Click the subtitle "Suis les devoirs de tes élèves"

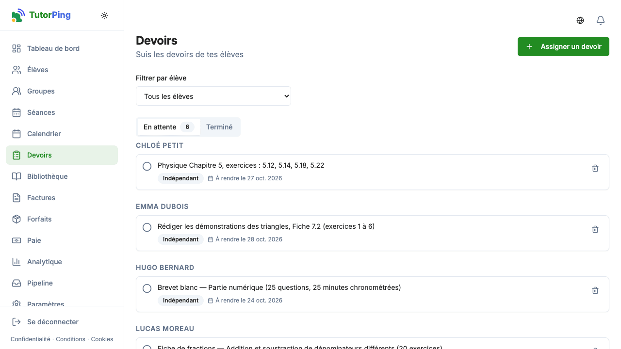click(x=190, y=55)
